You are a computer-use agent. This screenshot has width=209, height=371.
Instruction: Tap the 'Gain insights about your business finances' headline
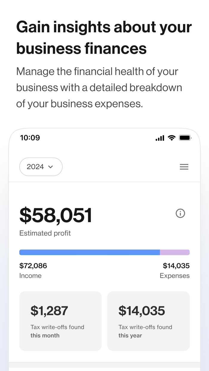click(x=104, y=38)
